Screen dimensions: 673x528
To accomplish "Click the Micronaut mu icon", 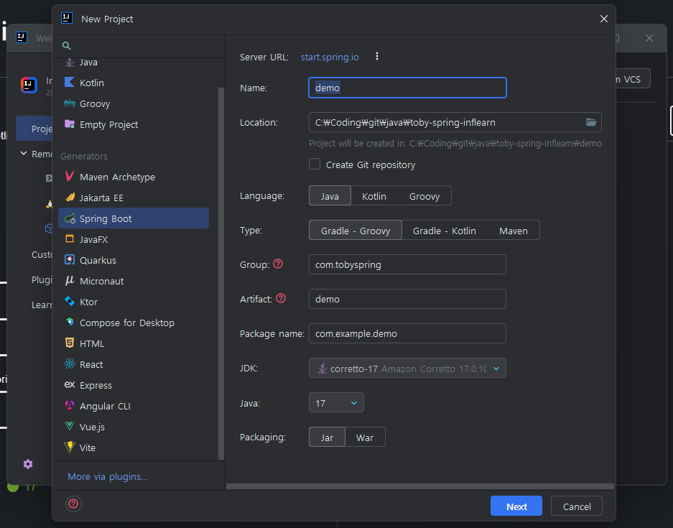I will click(70, 281).
